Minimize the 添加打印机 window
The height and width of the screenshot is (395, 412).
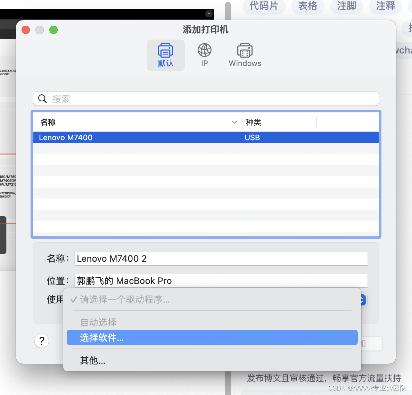[40, 30]
